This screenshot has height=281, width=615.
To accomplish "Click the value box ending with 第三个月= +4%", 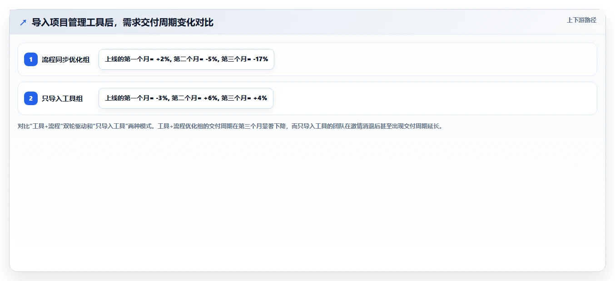I will (x=186, y=98).
